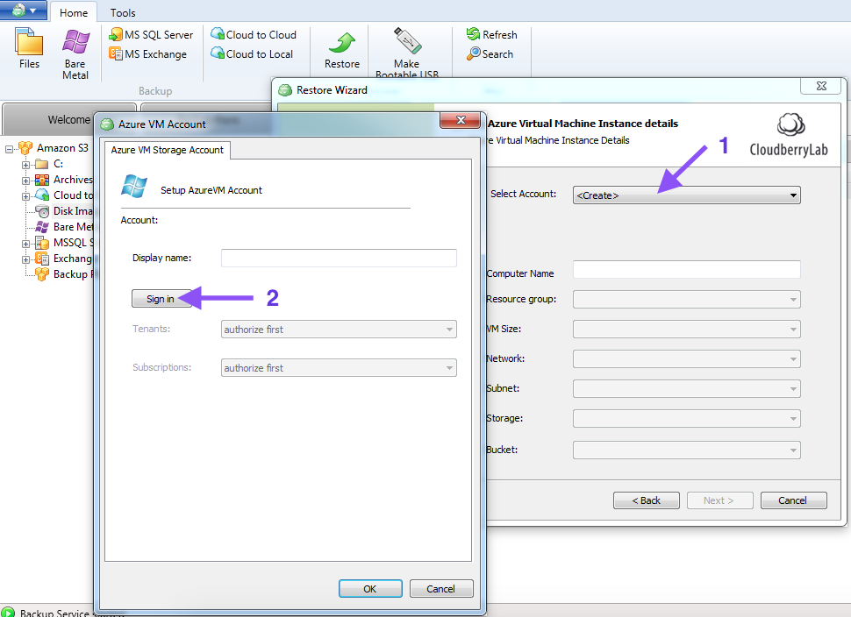Select the Amazon S3 tree node
Screen dimensions: 851x617
54,148
